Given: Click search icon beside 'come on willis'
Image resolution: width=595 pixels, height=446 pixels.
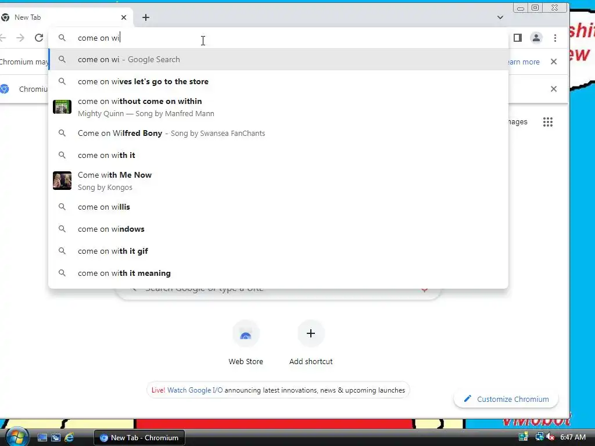Looking at the screenshot, I should [62, 207].
